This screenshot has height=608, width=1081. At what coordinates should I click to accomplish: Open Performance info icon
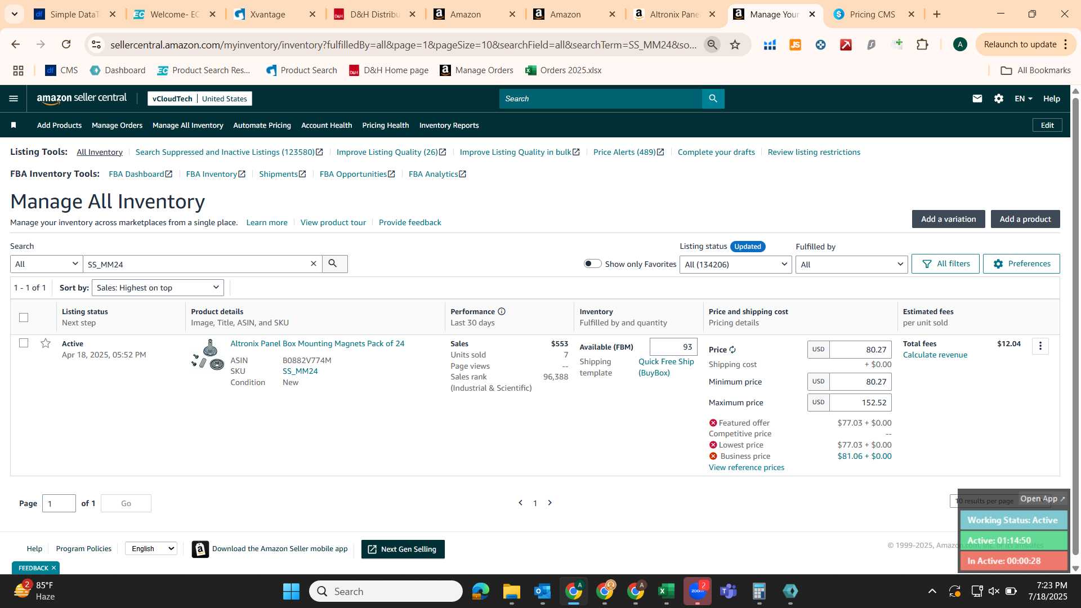501,311
